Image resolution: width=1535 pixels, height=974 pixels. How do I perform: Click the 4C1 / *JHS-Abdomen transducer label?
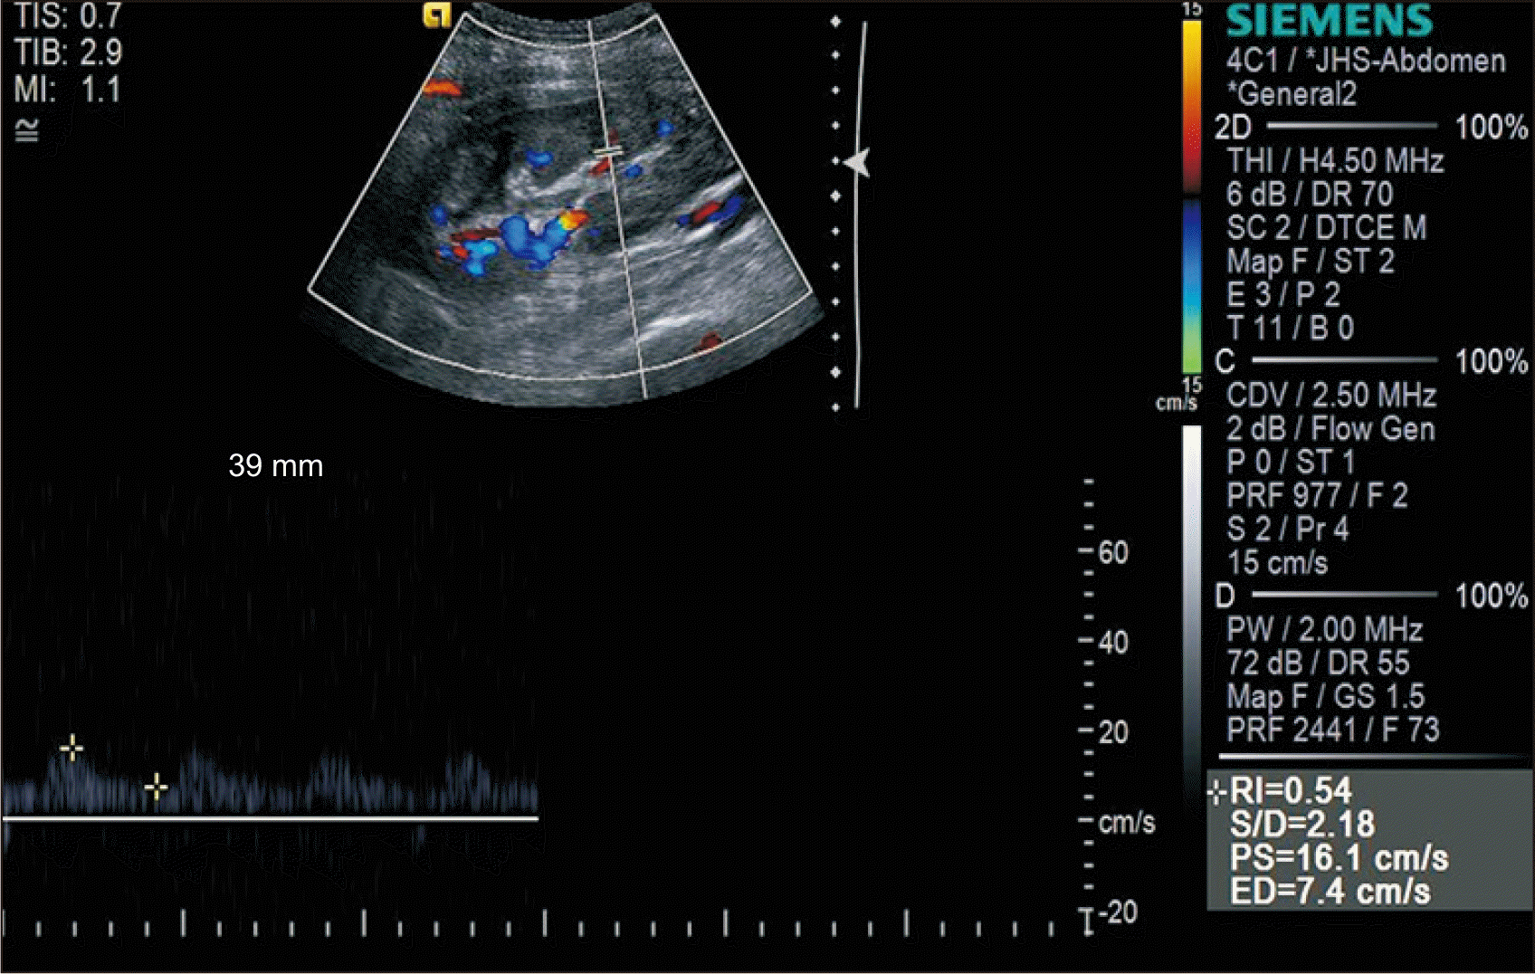(1366, 61)
